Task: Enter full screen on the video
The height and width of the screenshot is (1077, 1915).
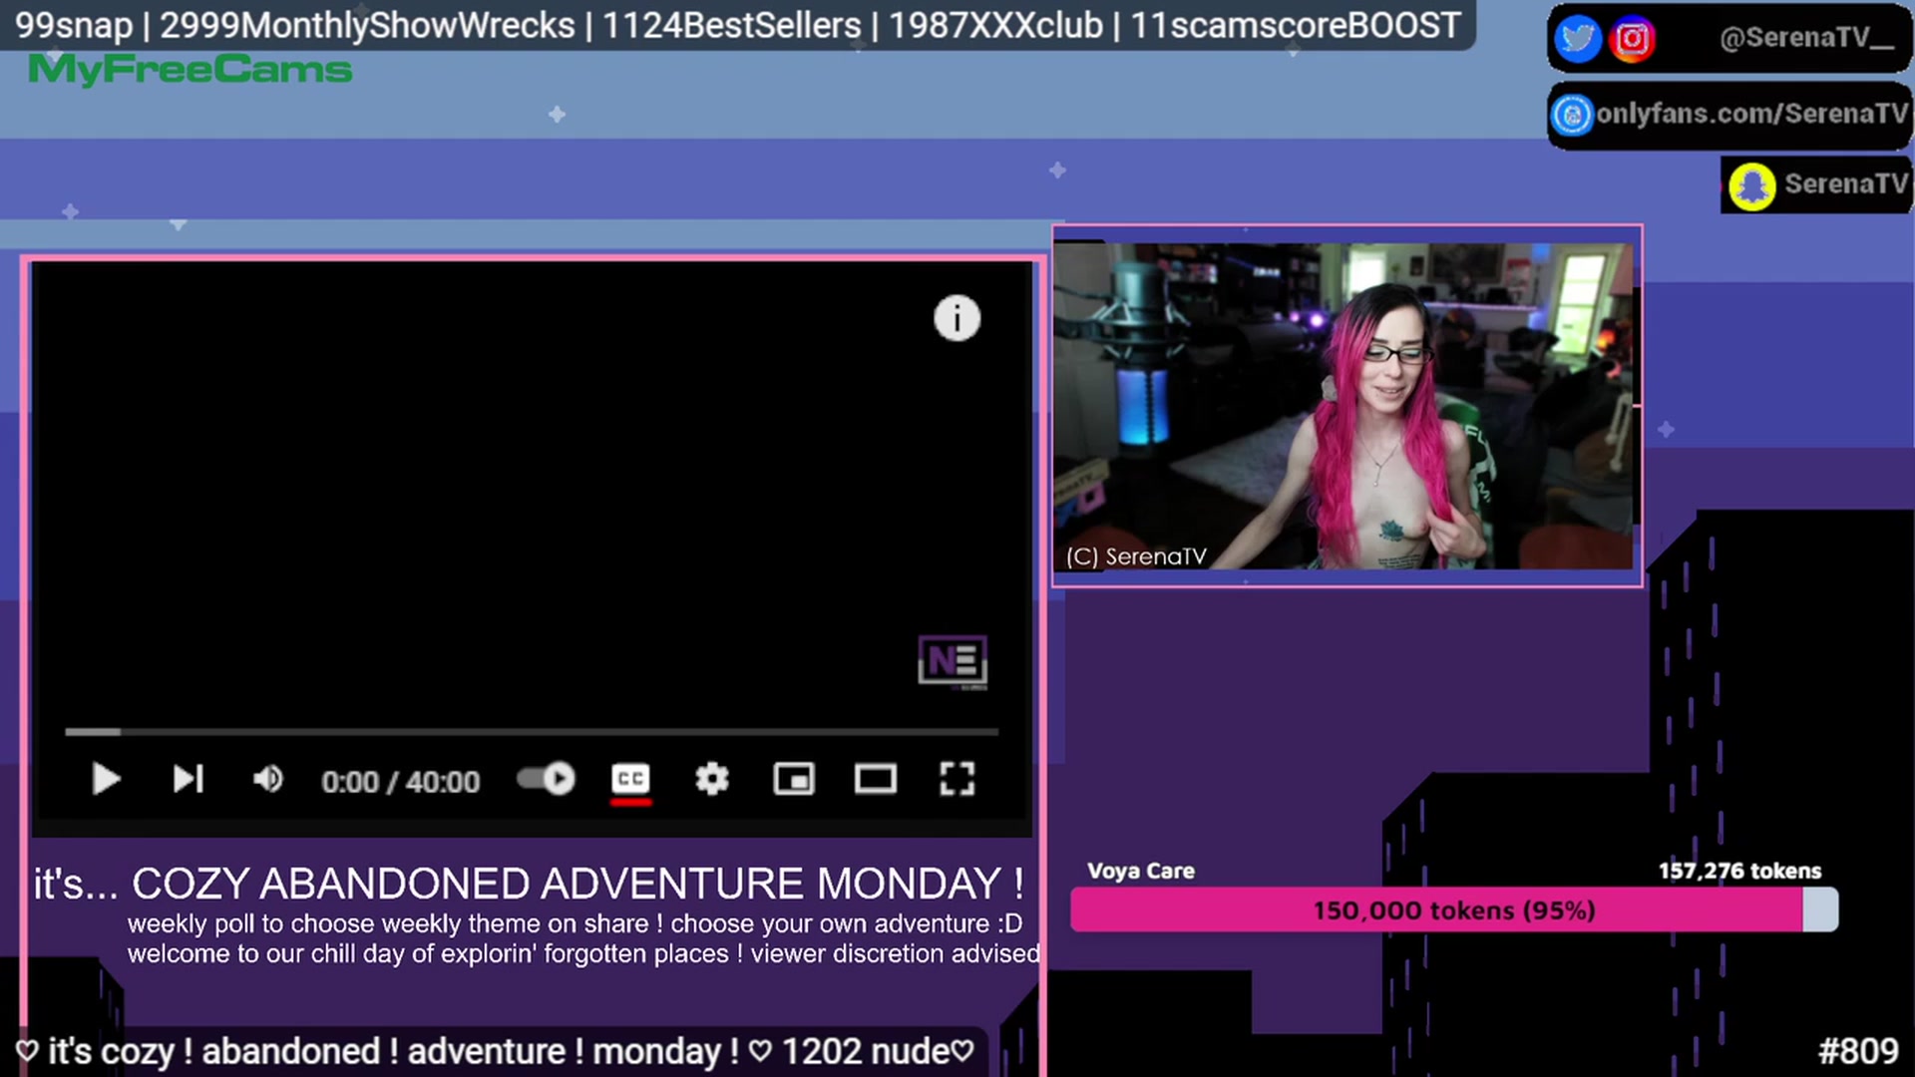Action: pos(957,779)
